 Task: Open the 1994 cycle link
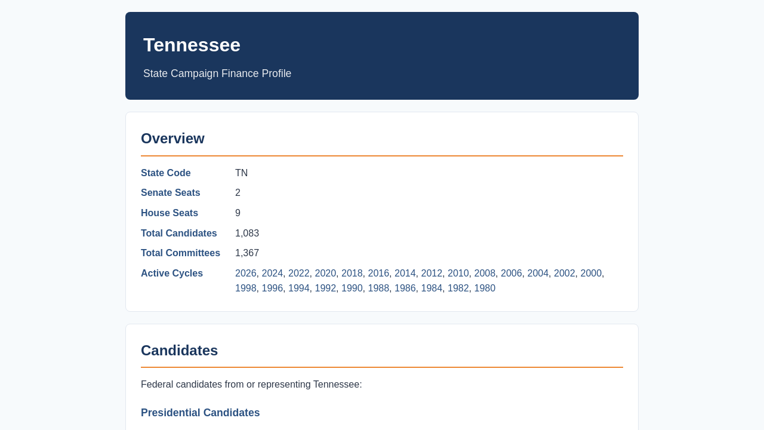[299, 288]
